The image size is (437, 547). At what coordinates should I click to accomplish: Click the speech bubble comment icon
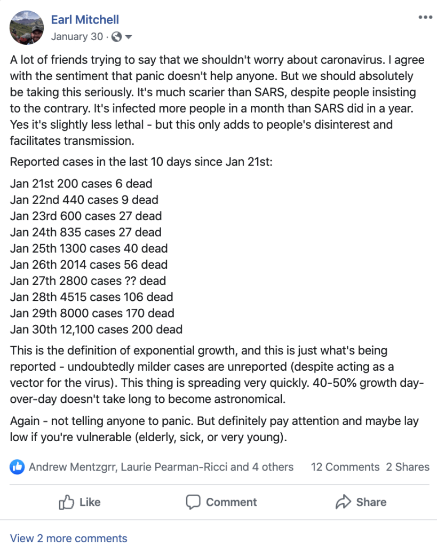point(193,502)
